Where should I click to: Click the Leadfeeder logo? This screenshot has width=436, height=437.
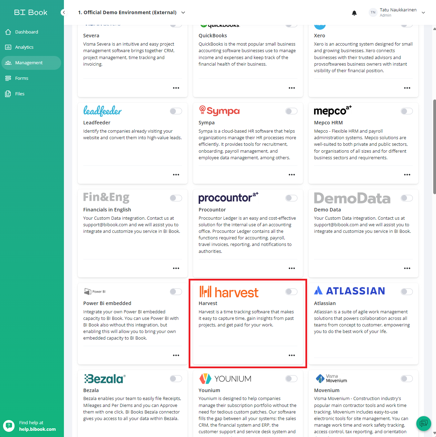(x=102, y=111)
